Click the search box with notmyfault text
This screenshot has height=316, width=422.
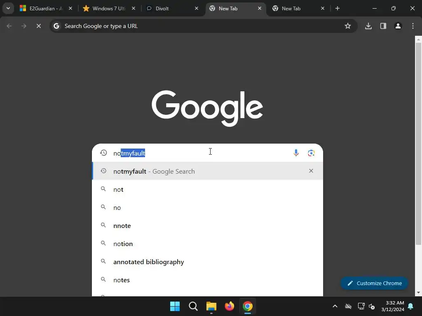point(207,153)
